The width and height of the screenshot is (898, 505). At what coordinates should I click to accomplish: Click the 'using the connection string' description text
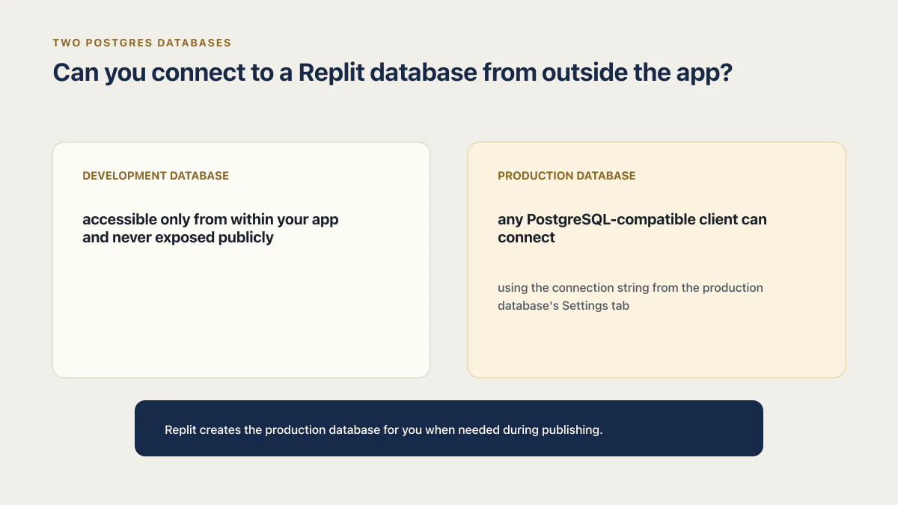[630, 296]
